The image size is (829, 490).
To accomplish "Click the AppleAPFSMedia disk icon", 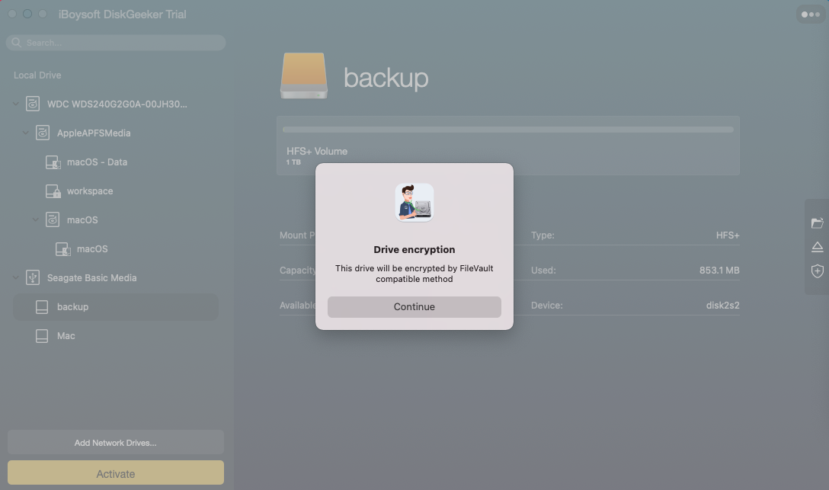I will tap(43, 133).
